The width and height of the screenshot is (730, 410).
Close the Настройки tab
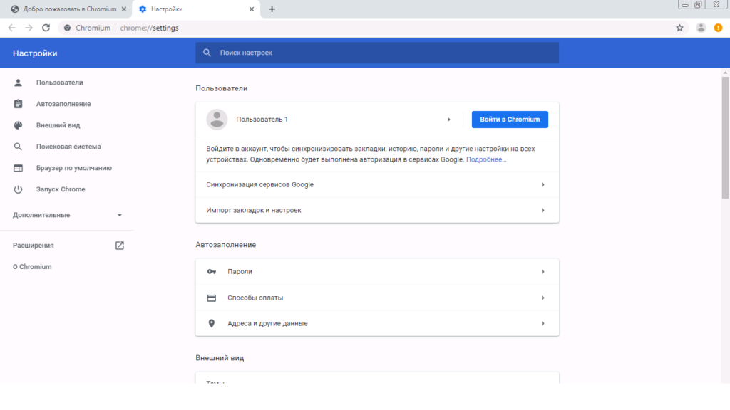[x=252, y=9]
